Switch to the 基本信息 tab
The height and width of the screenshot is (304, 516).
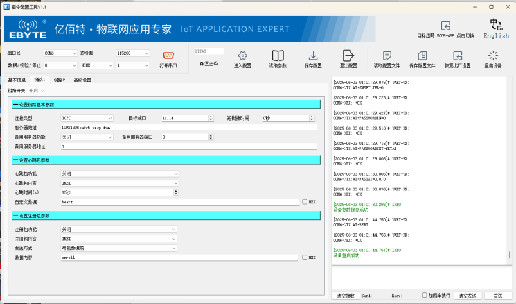[17, 80]
